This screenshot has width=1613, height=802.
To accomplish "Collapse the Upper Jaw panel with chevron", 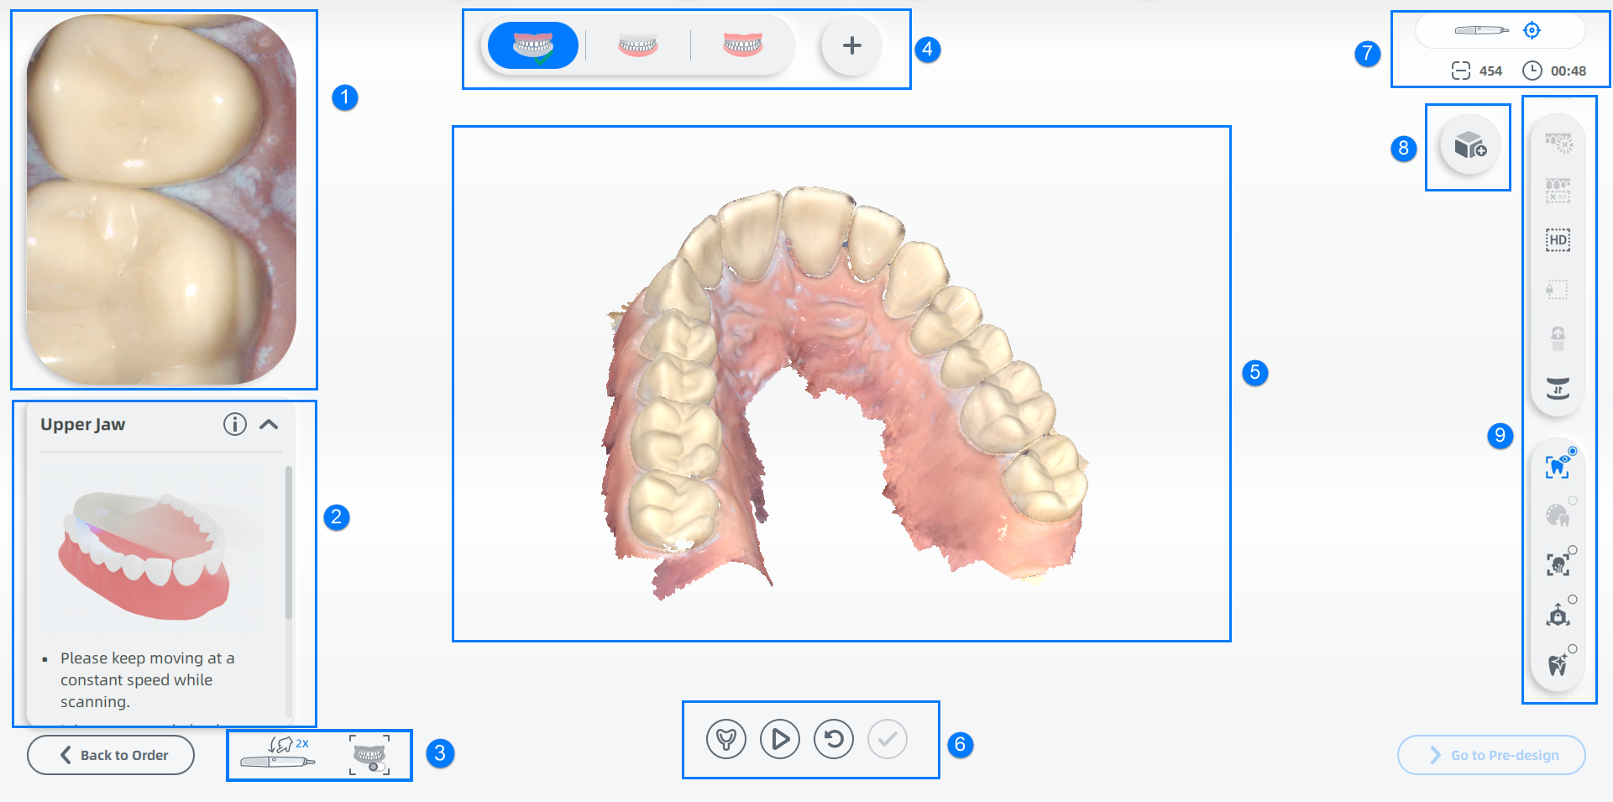I will tap(269, 424).
